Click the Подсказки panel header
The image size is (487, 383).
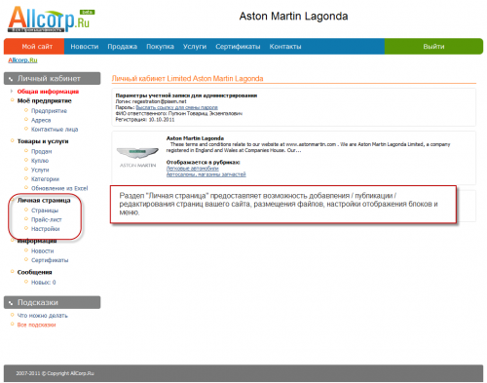tap(52, 302)
